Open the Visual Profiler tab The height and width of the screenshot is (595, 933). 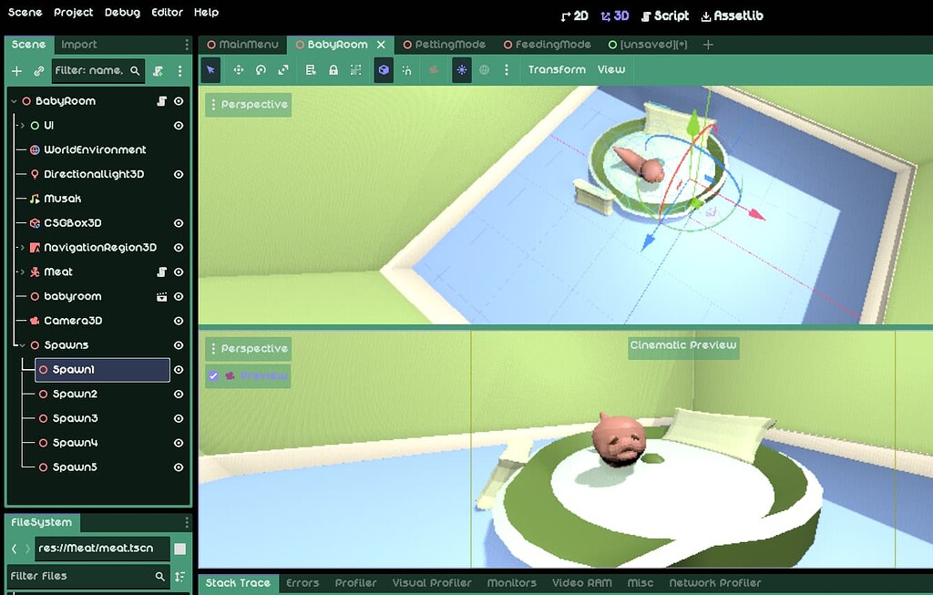pyautogui.click(x=432, y=583)
